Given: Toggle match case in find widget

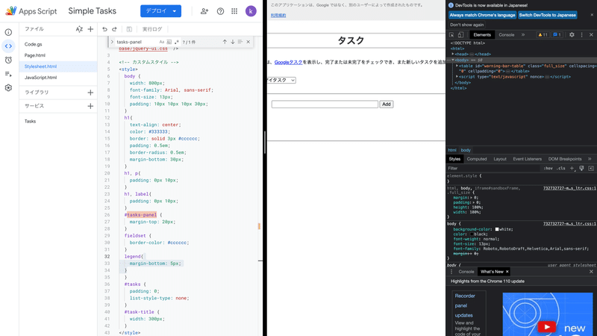Looking at the screenshot, I should tap(162, 42).
